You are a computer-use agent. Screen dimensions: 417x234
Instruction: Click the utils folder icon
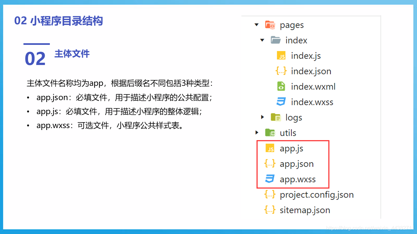(270, 132)
